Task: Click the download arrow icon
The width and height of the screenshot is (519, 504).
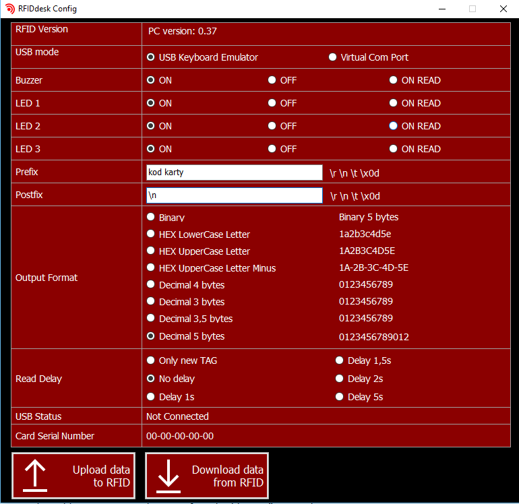Action: [x=168, y=476]
